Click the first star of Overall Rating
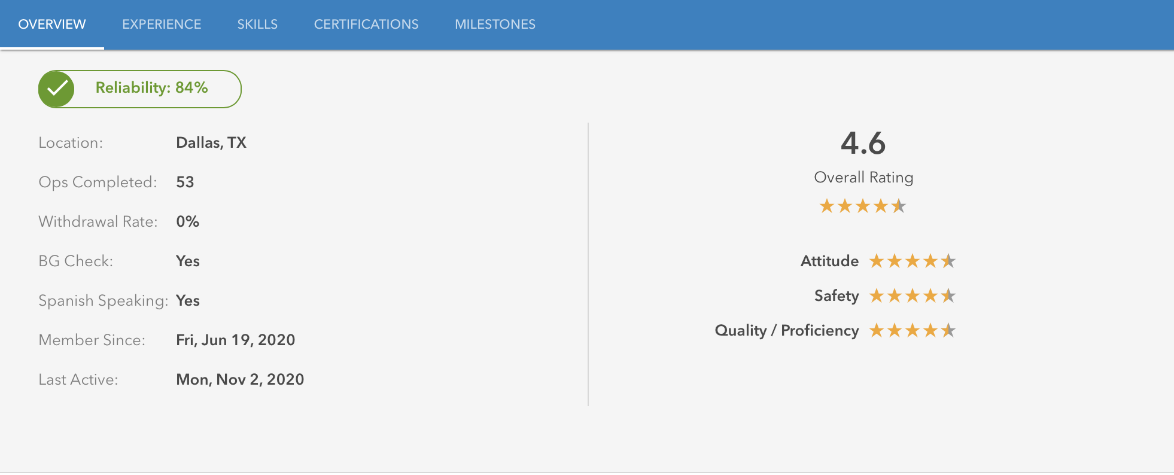 point(827,206)
